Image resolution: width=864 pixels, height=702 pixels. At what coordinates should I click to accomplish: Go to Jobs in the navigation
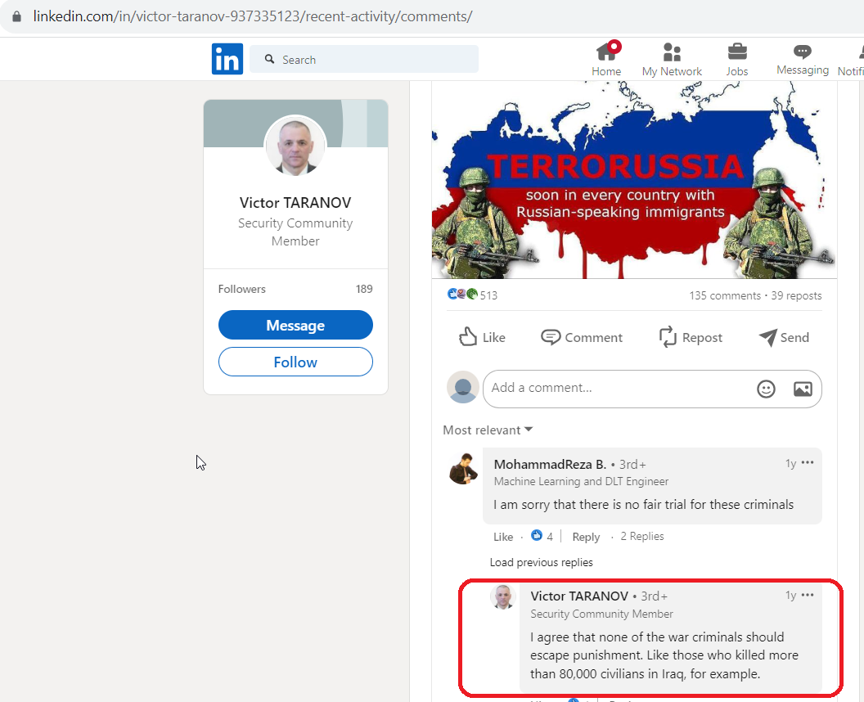[x=736, y=59]
